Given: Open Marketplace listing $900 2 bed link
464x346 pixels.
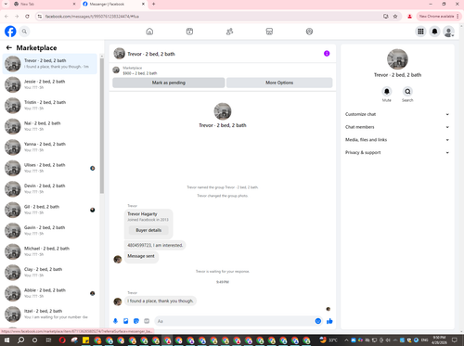Looking at the screenshot, I should point(140,73).
